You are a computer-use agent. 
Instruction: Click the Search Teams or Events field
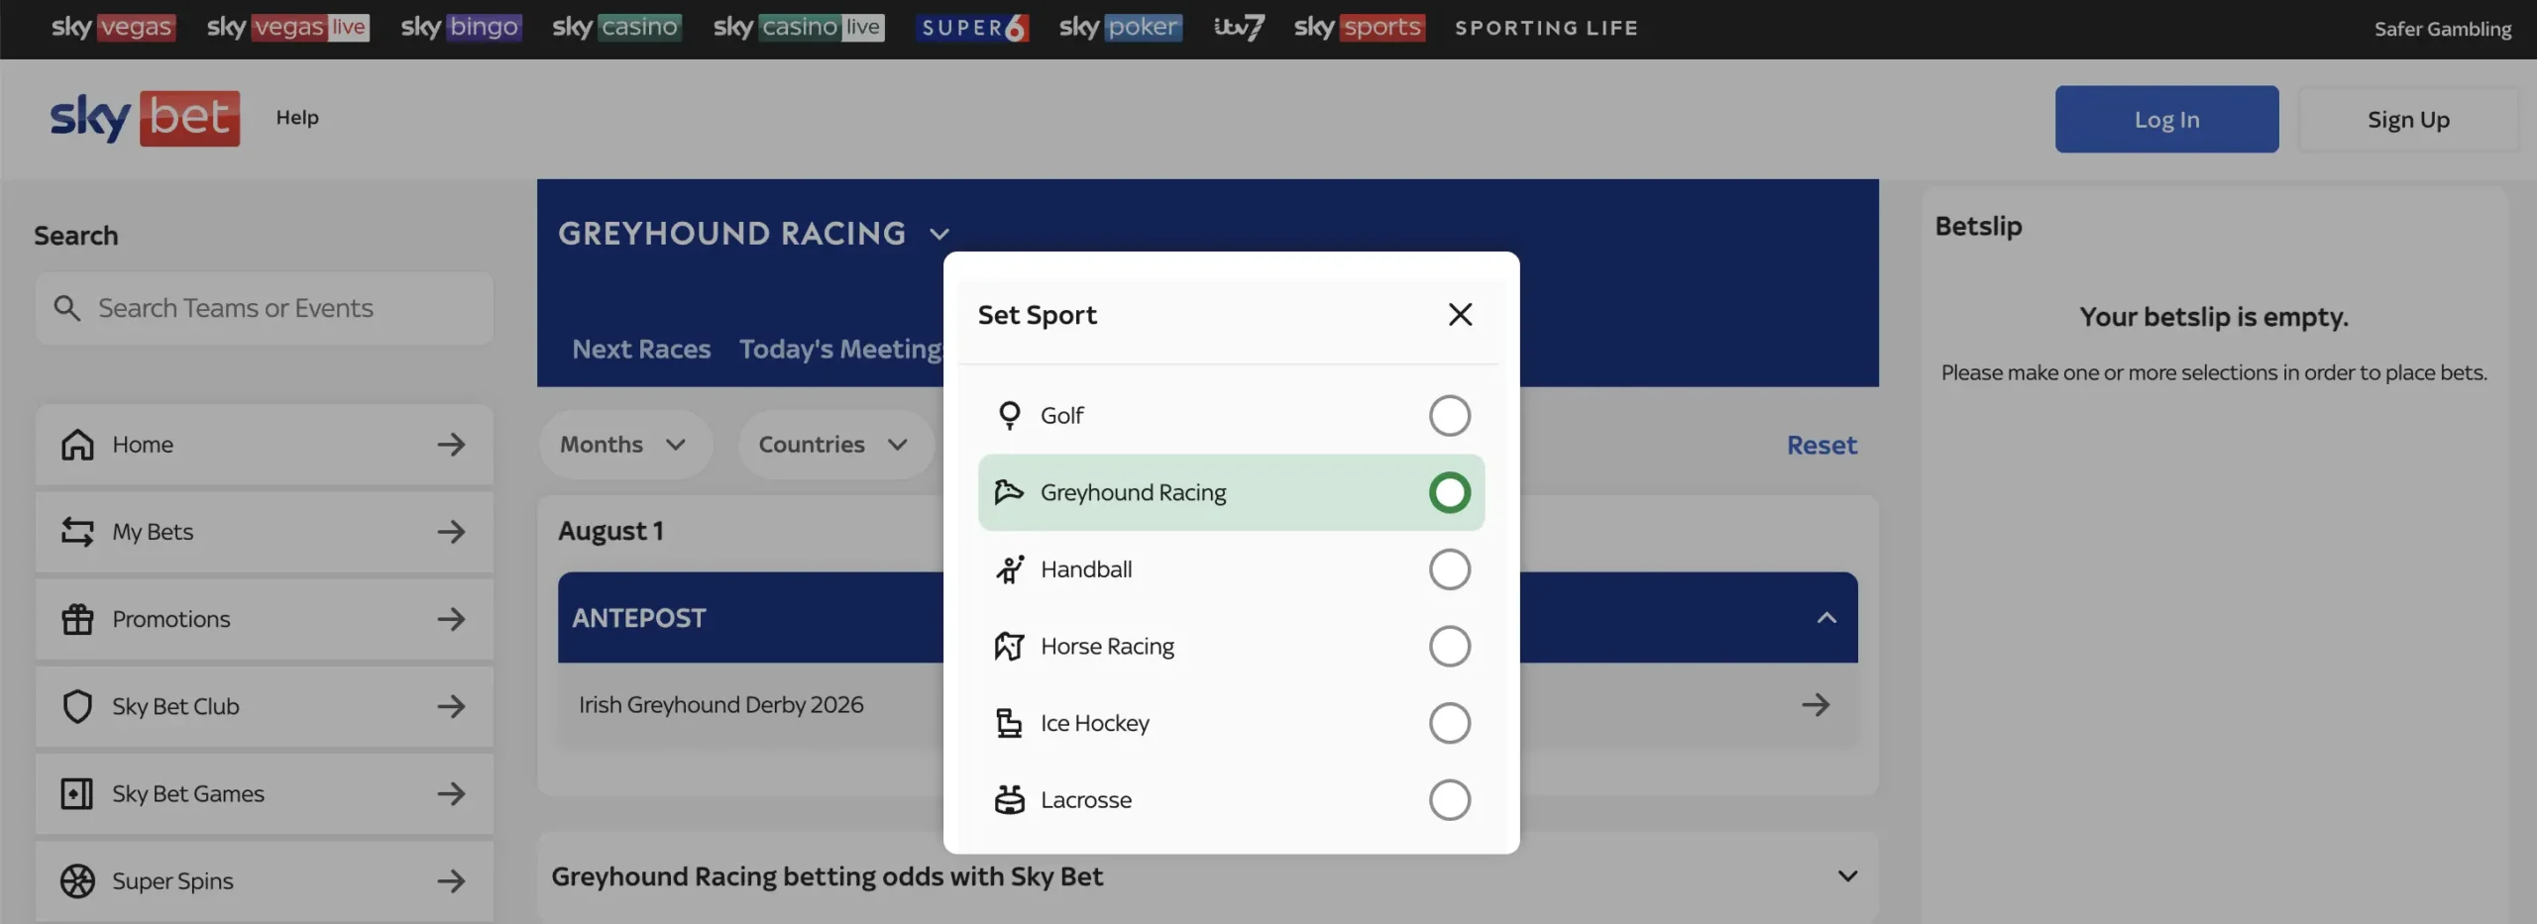265,308
